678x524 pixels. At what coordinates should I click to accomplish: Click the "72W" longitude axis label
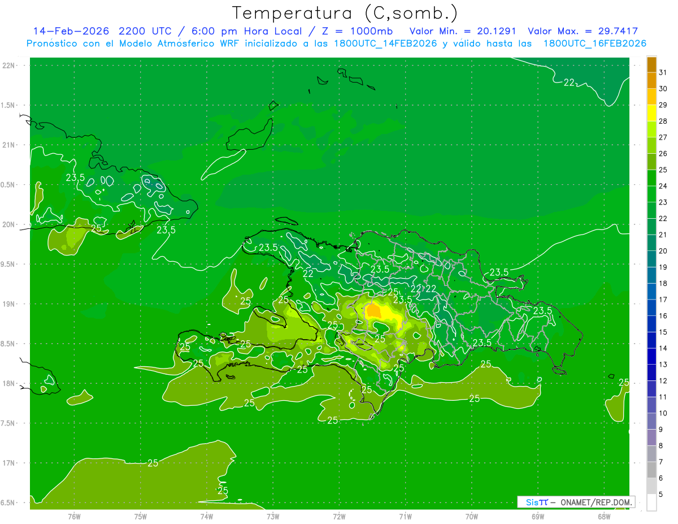[x=339, y=516]
